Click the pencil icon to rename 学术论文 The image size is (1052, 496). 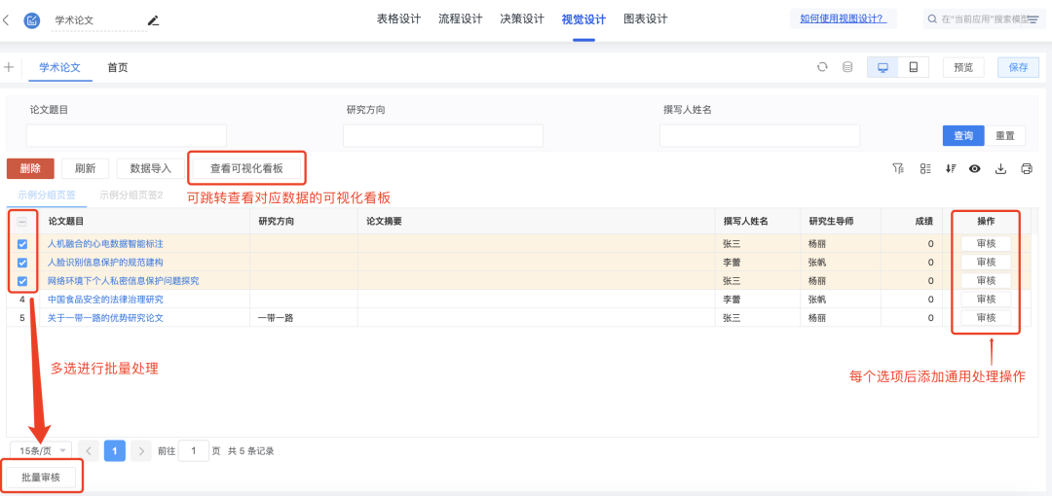point(153,20)
